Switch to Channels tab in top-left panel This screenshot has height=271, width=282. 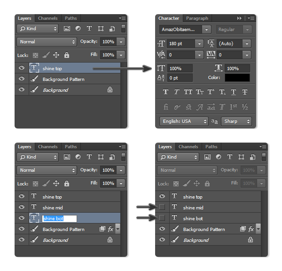point(47,18)
